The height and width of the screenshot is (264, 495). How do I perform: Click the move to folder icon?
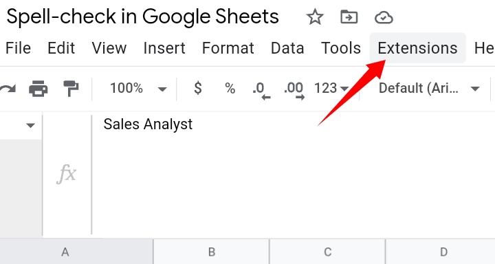pos(349,17)
